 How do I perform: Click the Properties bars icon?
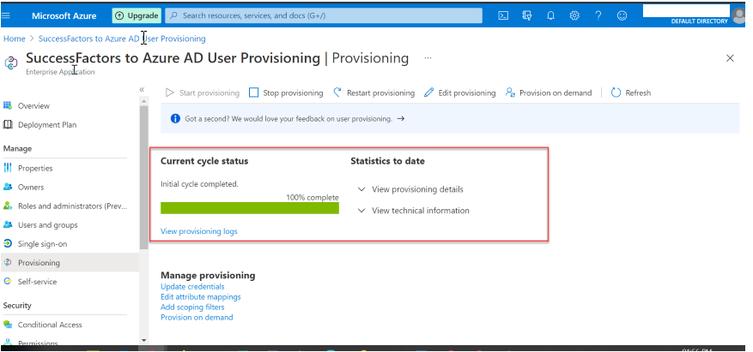[7, 168]
